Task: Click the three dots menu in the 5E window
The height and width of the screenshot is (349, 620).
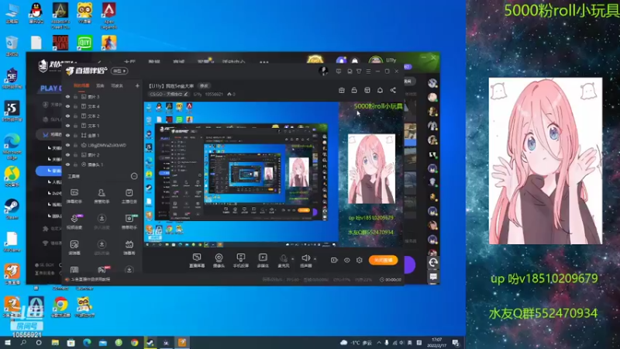Action: (x=264, y=62)
